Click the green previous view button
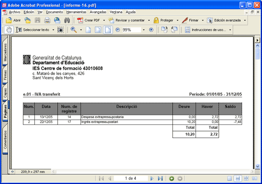The height and width of the screenshot is (184, 262). point(171,179)
